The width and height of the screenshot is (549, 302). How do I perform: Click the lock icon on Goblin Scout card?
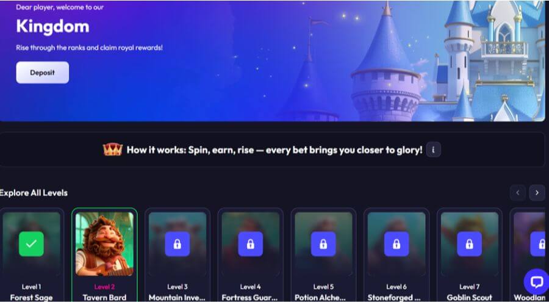(x=470, y=244)
